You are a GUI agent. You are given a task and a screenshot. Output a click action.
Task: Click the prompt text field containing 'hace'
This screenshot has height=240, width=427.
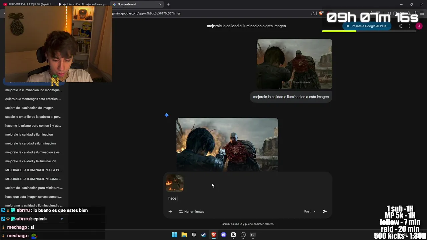247,198
